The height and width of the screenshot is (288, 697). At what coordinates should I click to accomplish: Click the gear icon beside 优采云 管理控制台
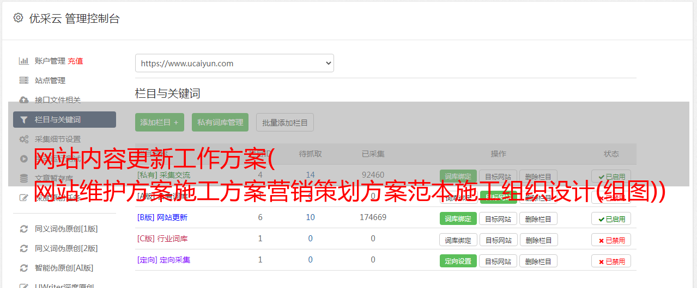(x=18, y=18)
